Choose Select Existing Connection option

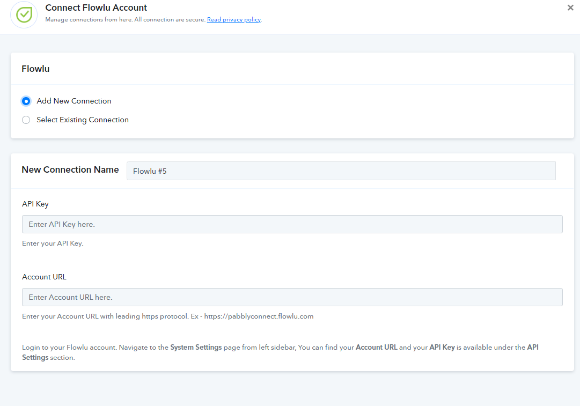point(26,120)
